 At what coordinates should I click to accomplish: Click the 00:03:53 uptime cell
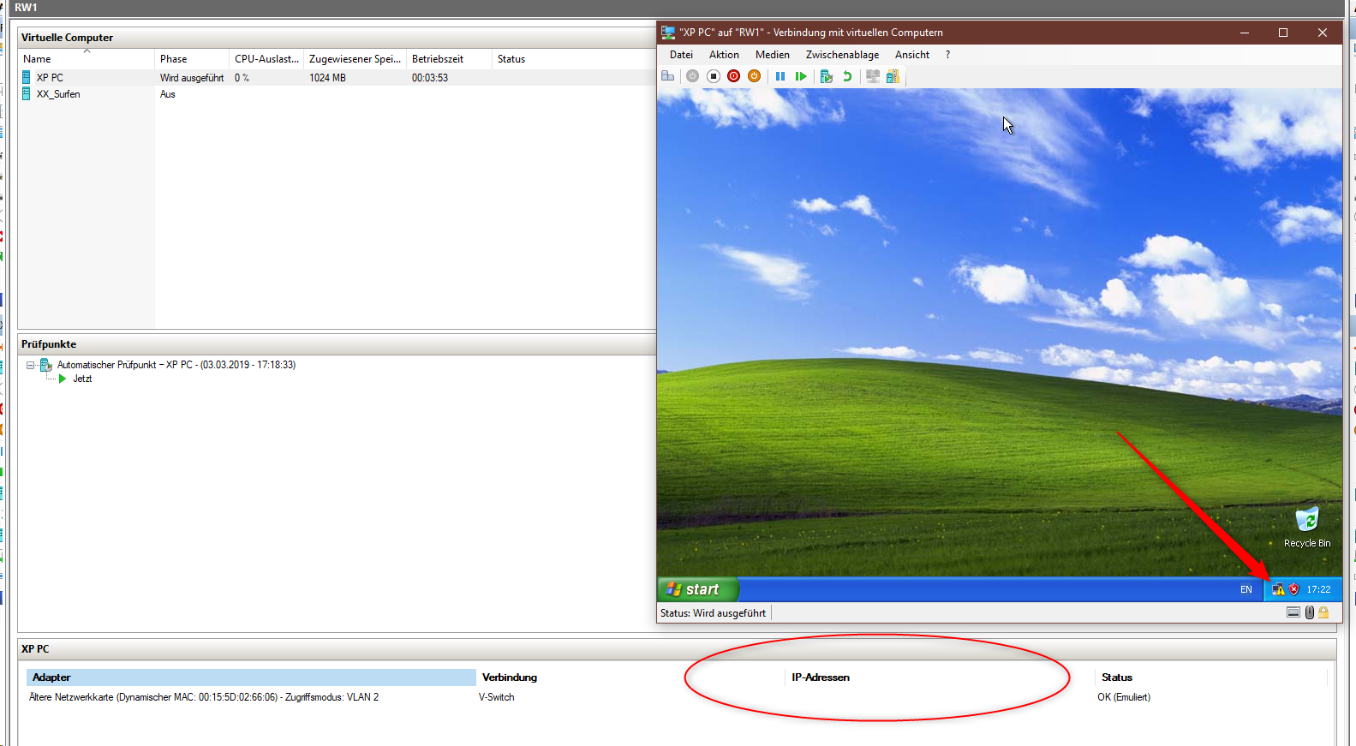[x=430, y=78]
